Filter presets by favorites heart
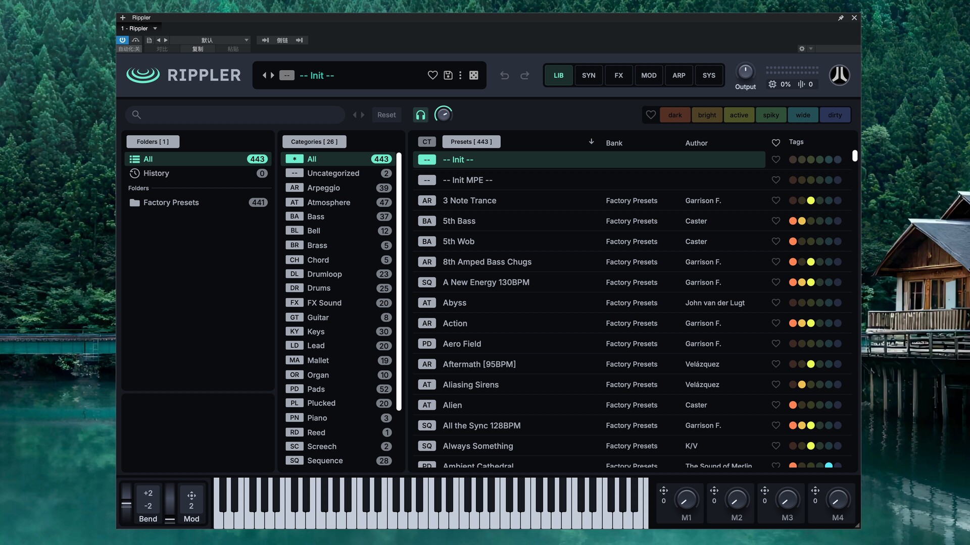 [651, 115]
